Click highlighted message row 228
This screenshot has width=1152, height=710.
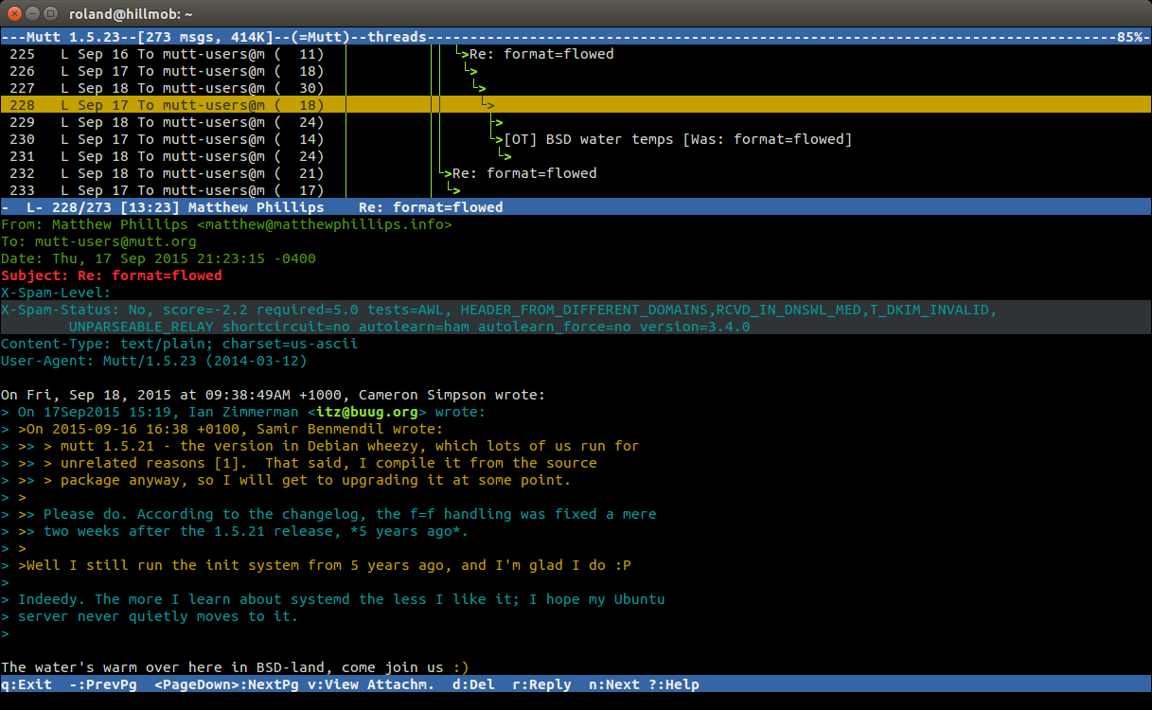pyautogui.click(x=576, y=105)
